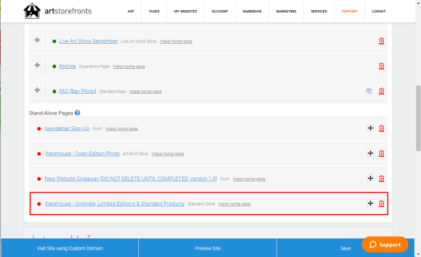Make FAQ [Bay Photo] the home page
Image resolution: width=421 pixels, height=257 pixels.
click(146, 92)
